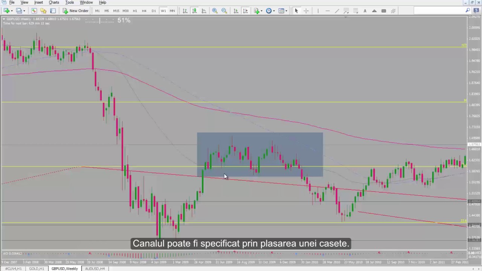Toggle the Chart Shift icon

pyautogui.click(x=245, y=11)
